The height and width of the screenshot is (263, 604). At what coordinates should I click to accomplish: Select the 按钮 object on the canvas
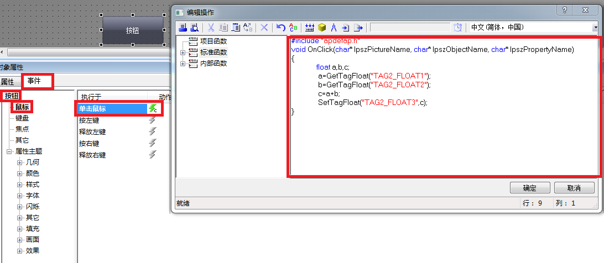point(133,30)
